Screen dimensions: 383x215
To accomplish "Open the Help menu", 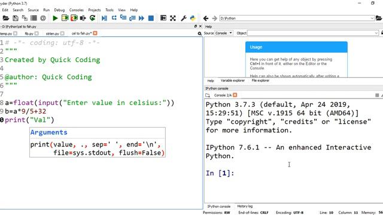I will pos(134,10).
